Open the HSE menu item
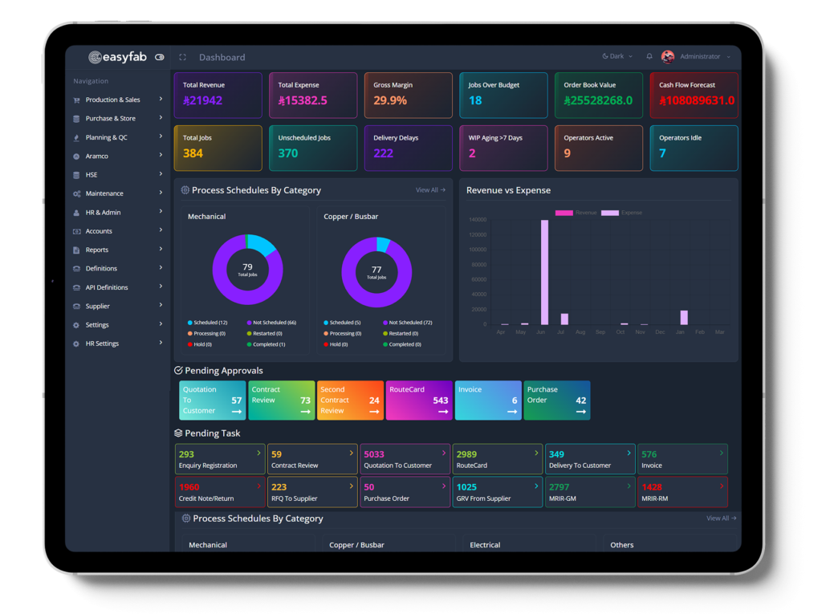 tap(118, 175)
